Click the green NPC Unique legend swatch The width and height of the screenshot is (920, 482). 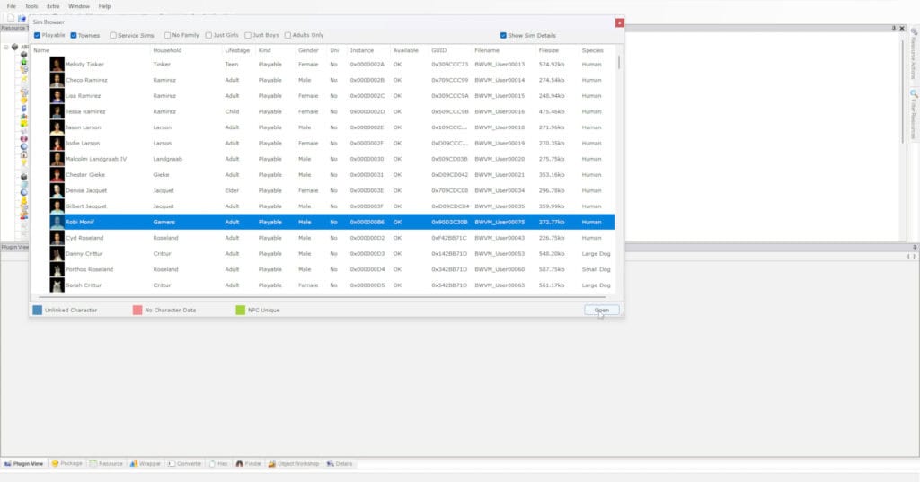240,310
